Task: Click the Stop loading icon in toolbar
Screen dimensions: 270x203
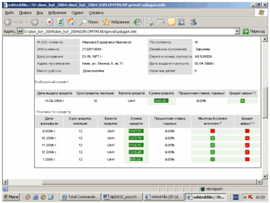Action: pyautogui.click(x=50, y=22)
